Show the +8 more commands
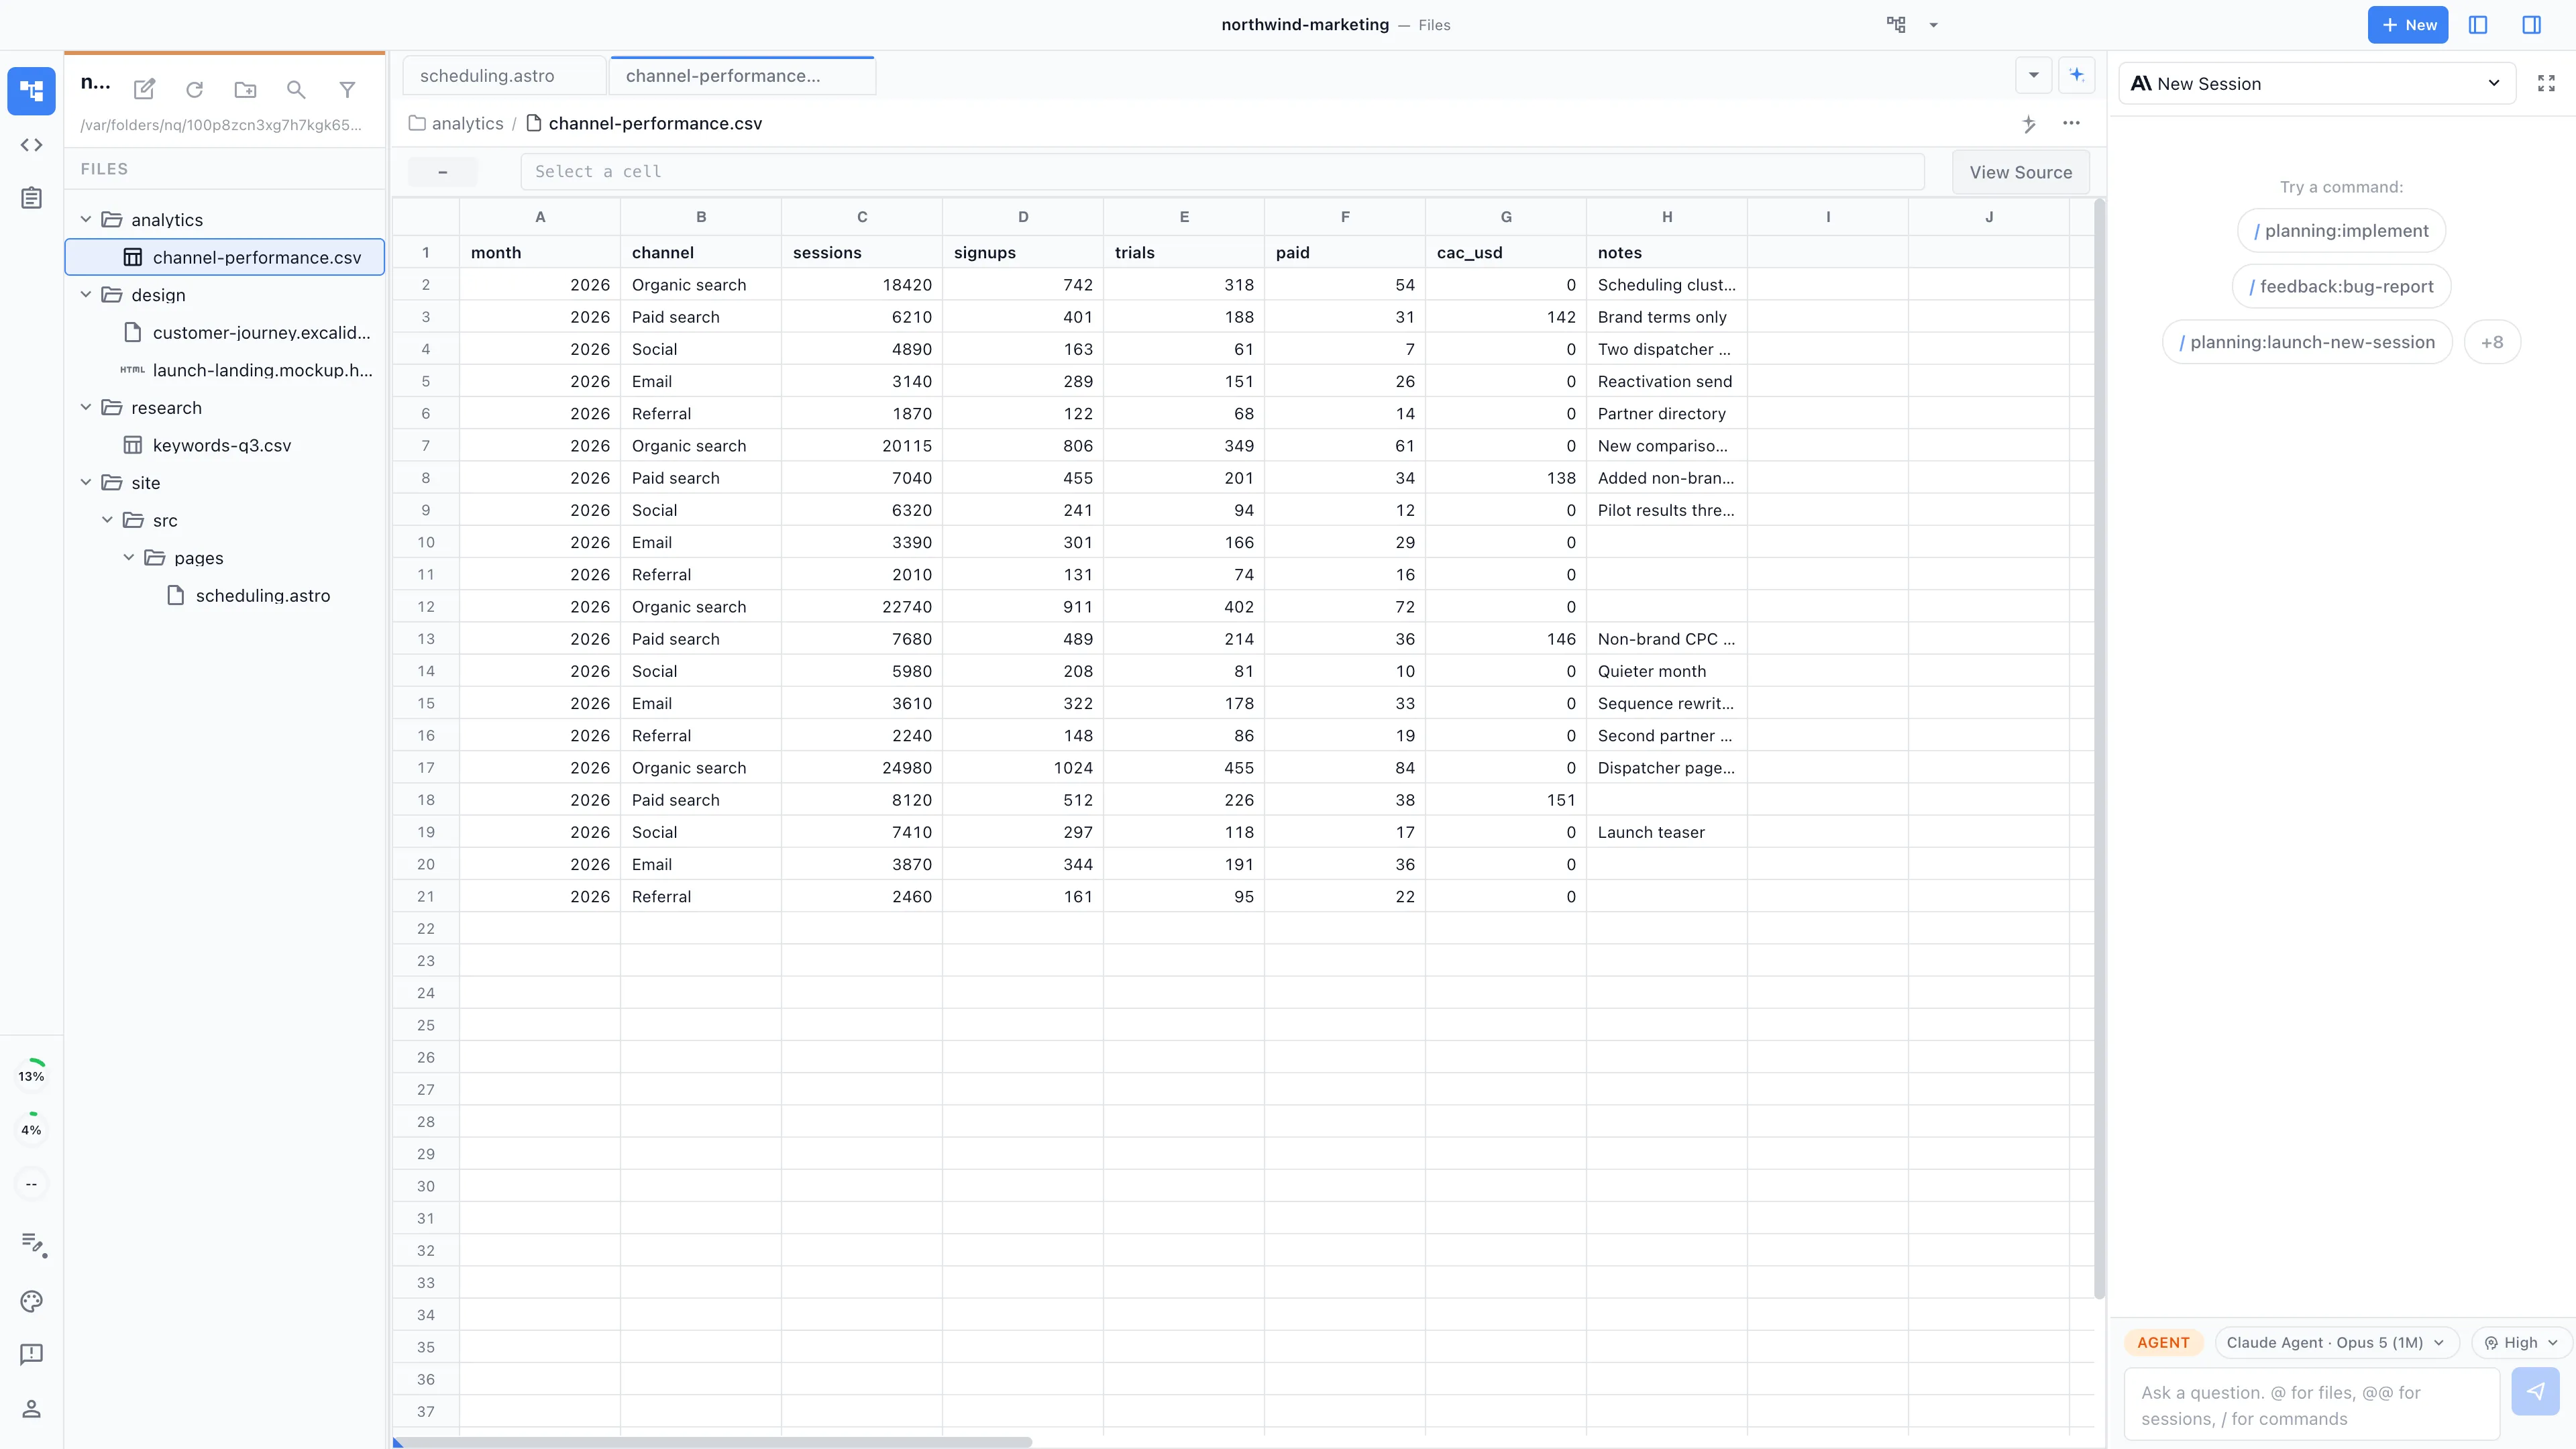The width and height of the screenshot is (2576, 1449). (x=2492, y=342)
